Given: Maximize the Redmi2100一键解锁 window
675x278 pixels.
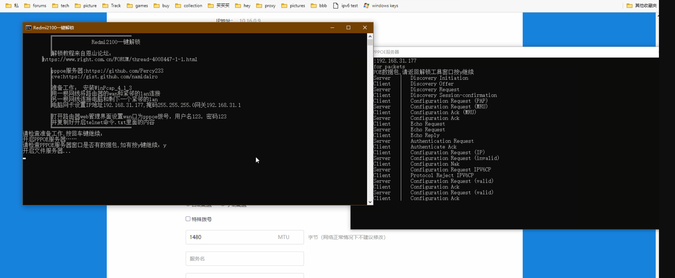Looking at the screenshot, I should pos(348,27).
